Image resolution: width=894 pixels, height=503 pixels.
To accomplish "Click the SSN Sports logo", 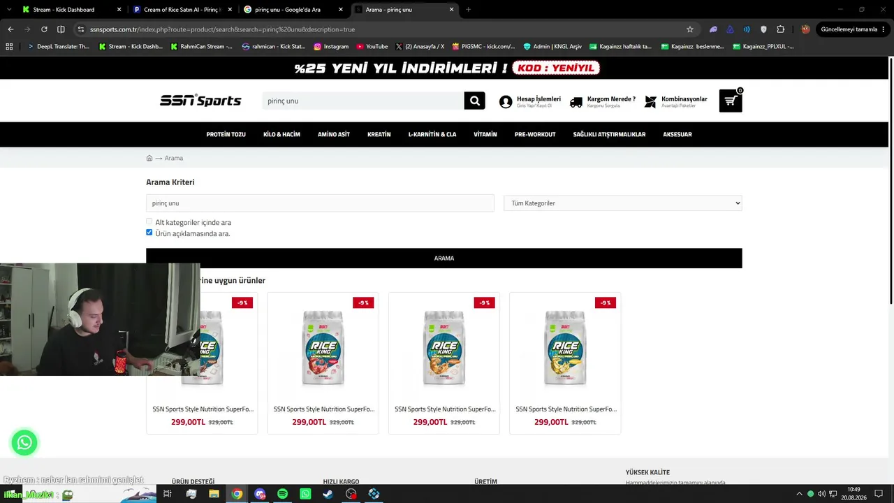I will click(x=200, y=101).
